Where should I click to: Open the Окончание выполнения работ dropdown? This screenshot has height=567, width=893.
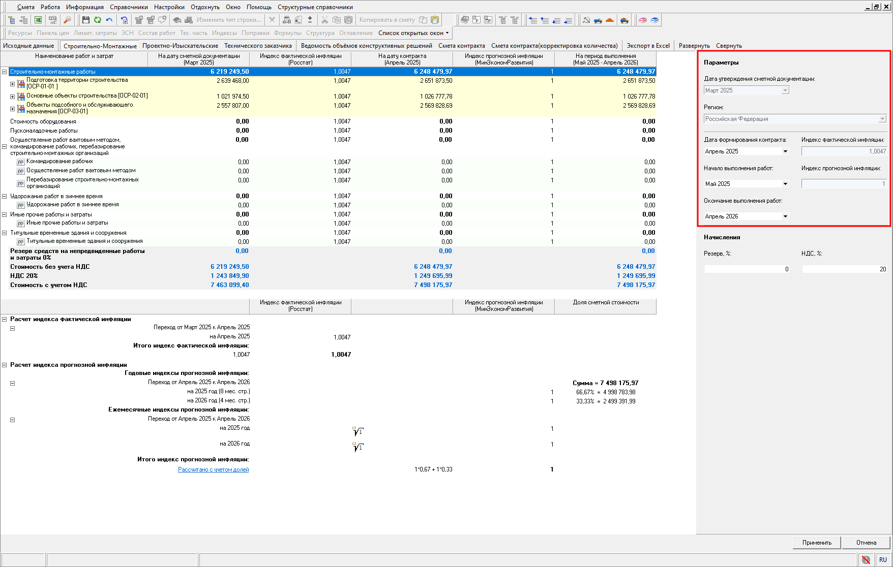pyautogui.click(x=785, y=216)
